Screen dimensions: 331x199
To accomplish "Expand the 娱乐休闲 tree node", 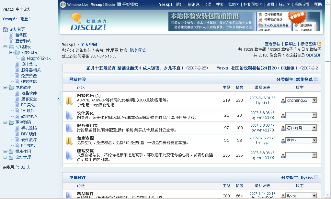I will [5, 152].
